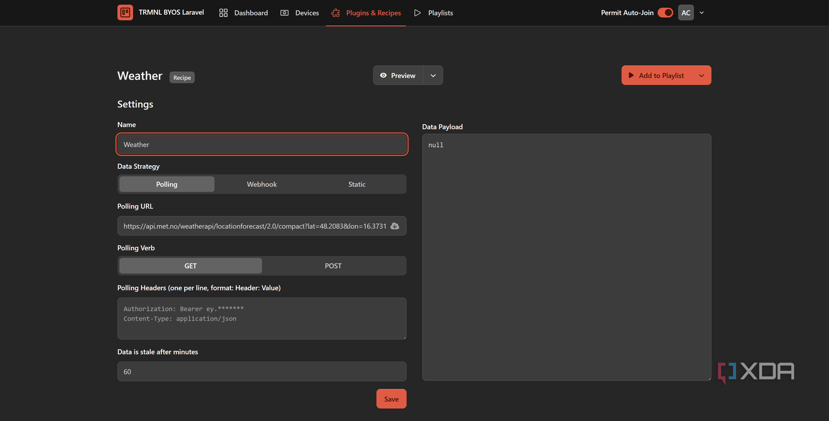Open the user account menu chevron
The height and width of the screenshot is (421, 829).
pyautogui.click(x=702, y=13)
